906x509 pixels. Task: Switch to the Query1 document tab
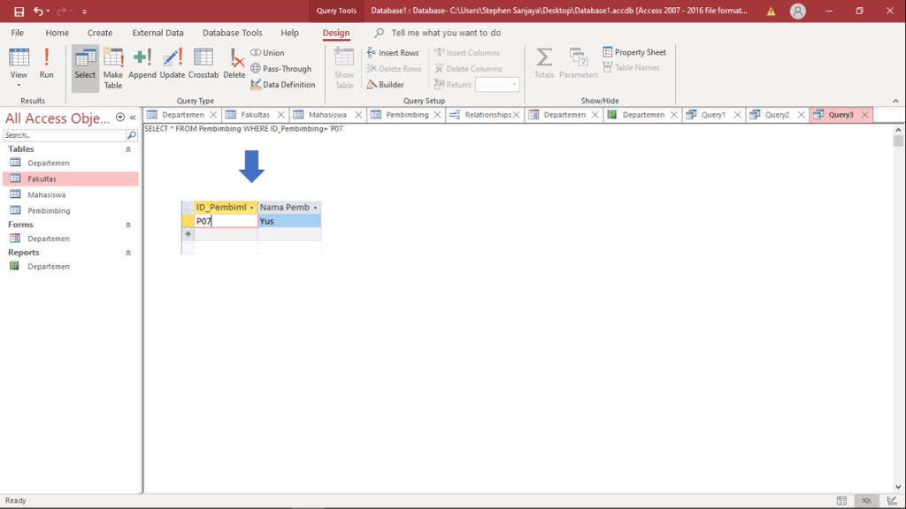point(712,115)
